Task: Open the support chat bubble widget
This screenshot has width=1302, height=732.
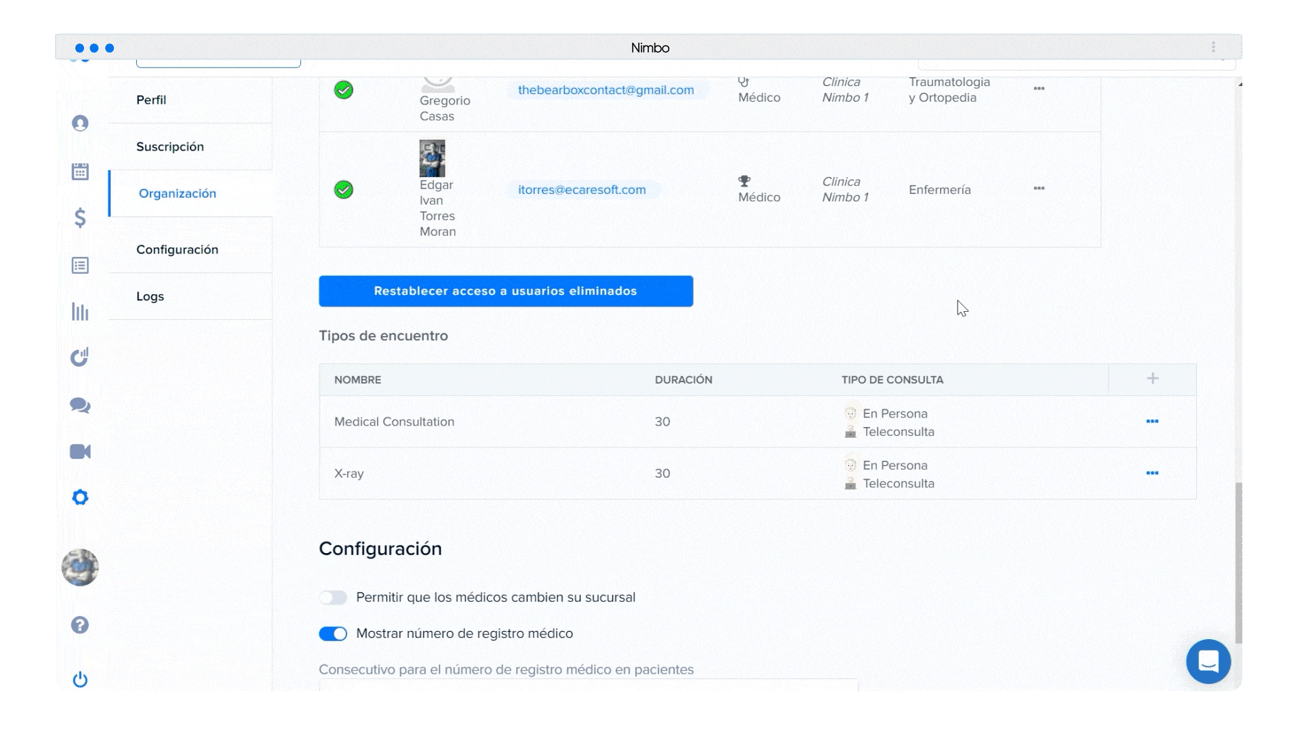Action: tap(1208, 661)
